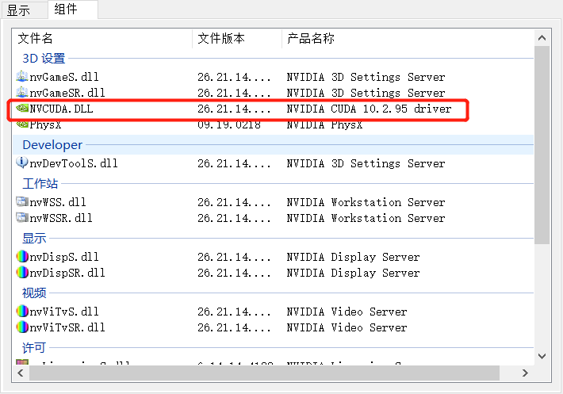Click the NVIDIA PhysX product name
This screenshot has height=394, width=563.
tap(324, 125)
